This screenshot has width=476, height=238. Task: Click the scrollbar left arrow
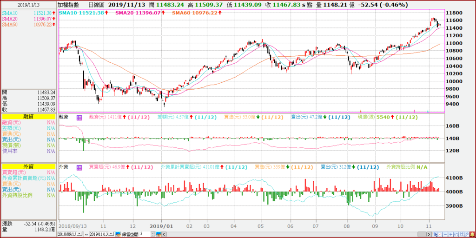pyautogui.click(x=164, y=234)
